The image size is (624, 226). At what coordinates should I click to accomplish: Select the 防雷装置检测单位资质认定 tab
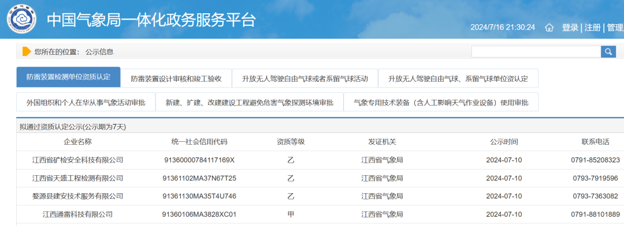(68, 77)
